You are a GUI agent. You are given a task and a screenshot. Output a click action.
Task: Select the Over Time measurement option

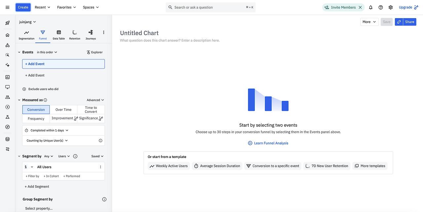(x=63, y=110)
